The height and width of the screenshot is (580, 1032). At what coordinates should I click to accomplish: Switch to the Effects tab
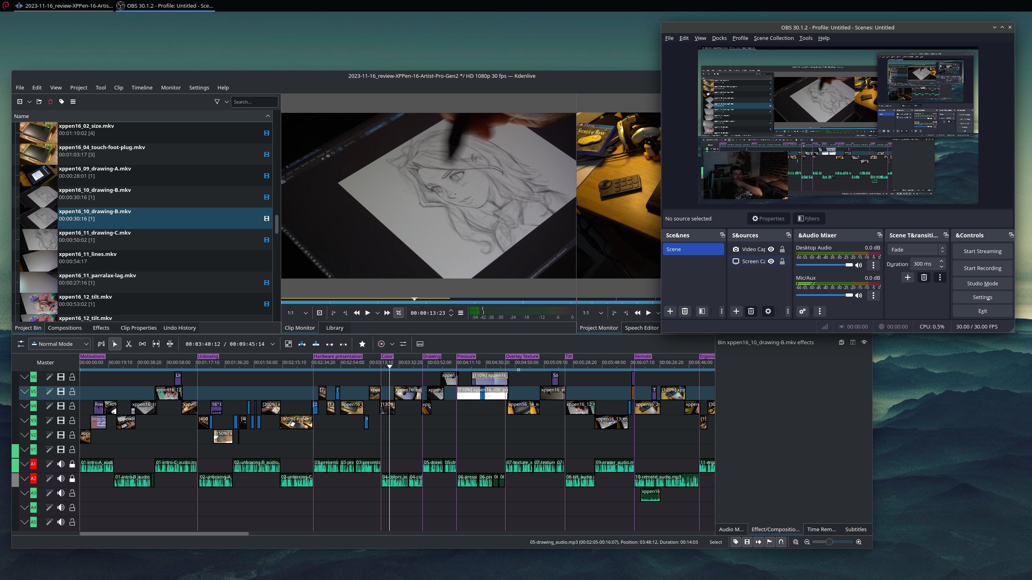(x=101, y=328)
